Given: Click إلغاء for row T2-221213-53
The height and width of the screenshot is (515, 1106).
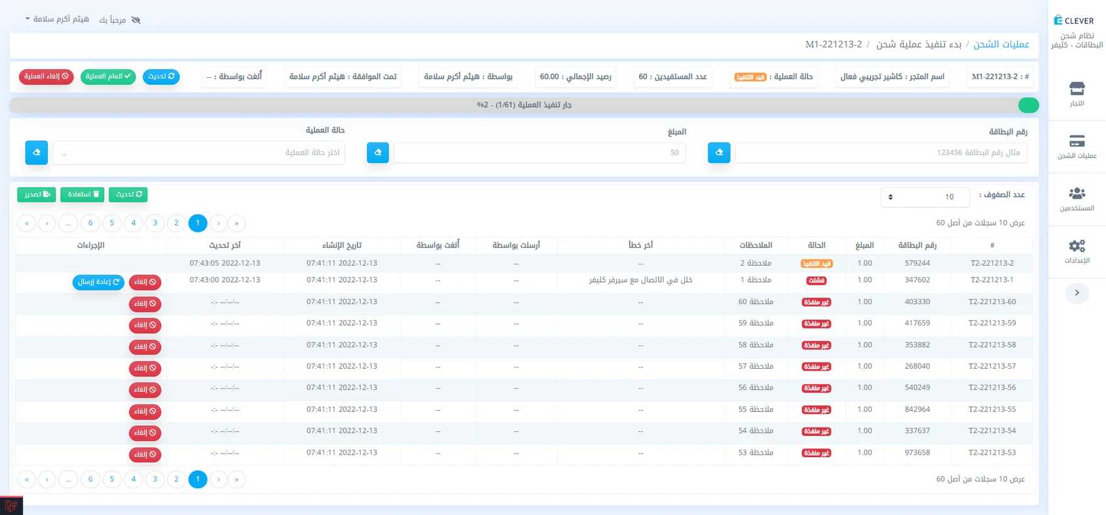Looking at the screenshot, I should [145, 455].
